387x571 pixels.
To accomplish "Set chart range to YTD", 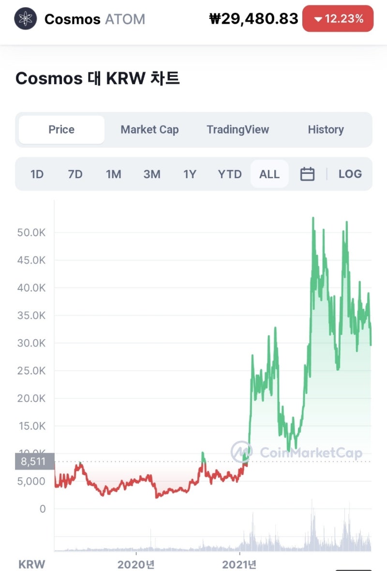I will tap(230, 174).
